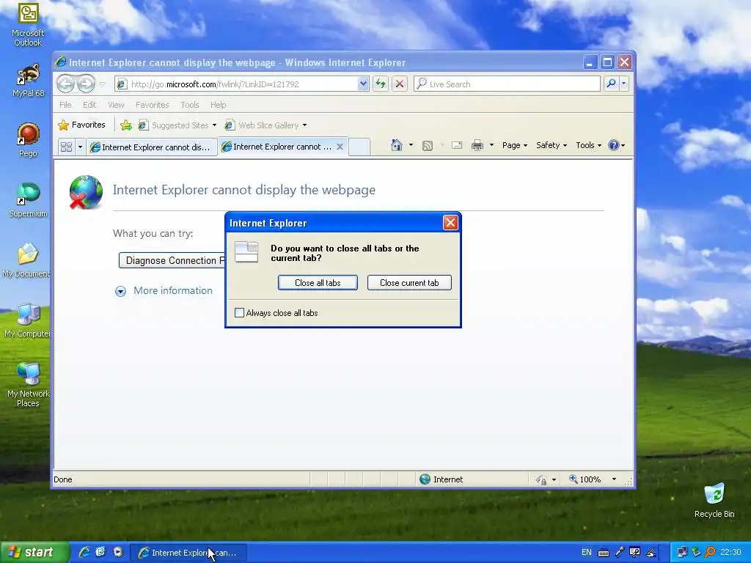751x563 pixels.
Task: Open the View menu
Action: [x=116, y=105]
